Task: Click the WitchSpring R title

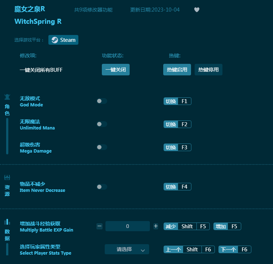Action: [38, 22]
